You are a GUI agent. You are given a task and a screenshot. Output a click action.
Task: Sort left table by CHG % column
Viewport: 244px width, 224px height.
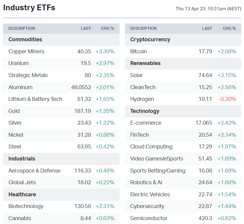pyautogui.click(x=107, y=28)
